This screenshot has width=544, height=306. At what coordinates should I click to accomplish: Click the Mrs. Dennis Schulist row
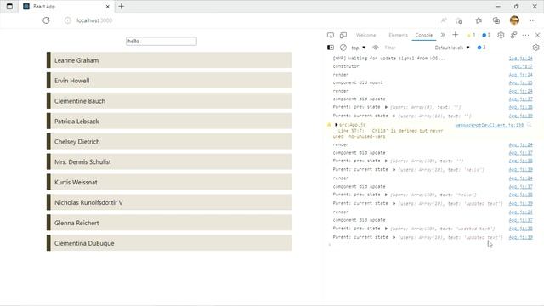pos(170,161)
